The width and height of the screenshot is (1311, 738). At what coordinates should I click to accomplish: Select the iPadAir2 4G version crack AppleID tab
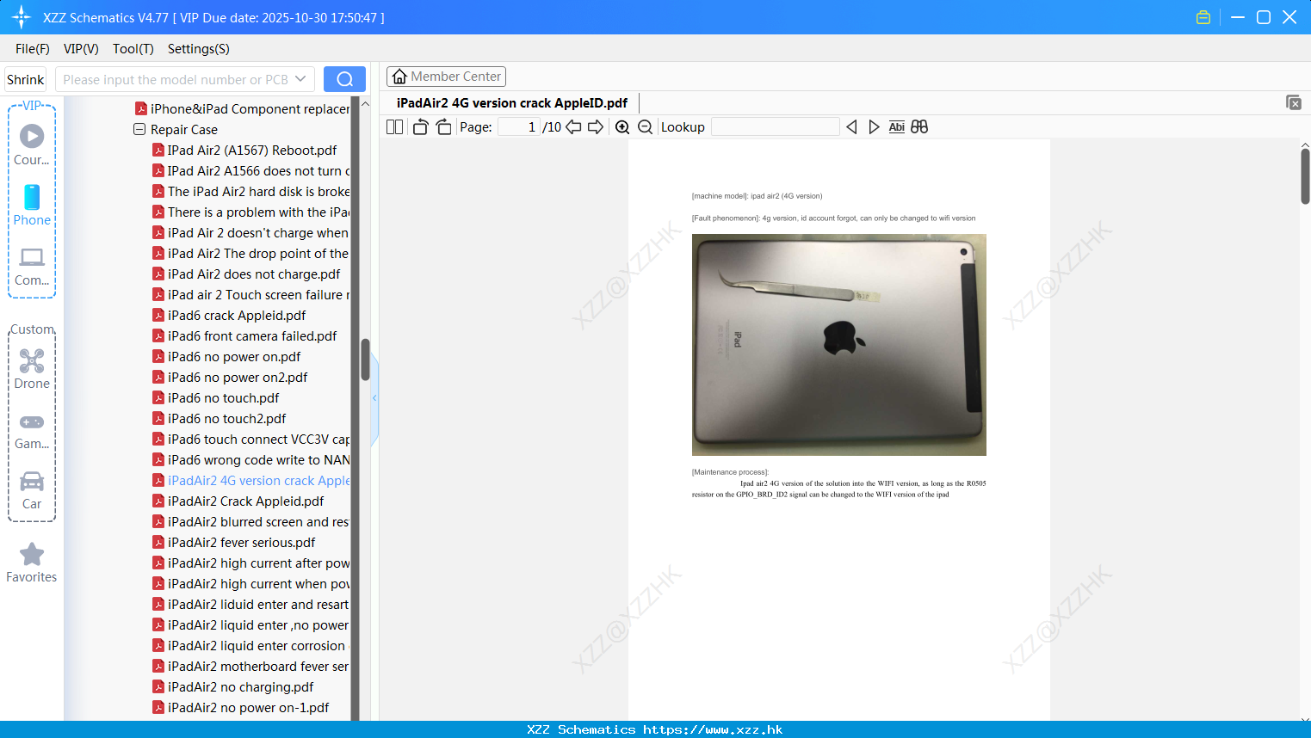[x=512, y=103]
